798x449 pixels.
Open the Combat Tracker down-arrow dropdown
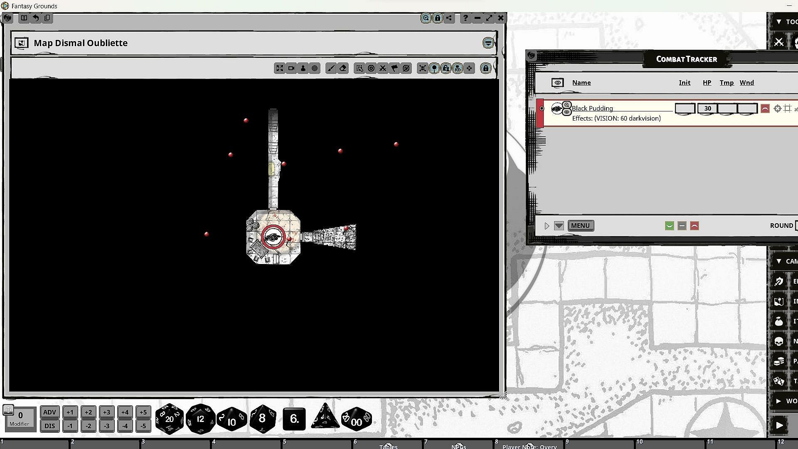[559, 226]
